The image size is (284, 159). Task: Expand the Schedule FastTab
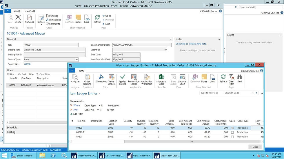coord(12,128)
